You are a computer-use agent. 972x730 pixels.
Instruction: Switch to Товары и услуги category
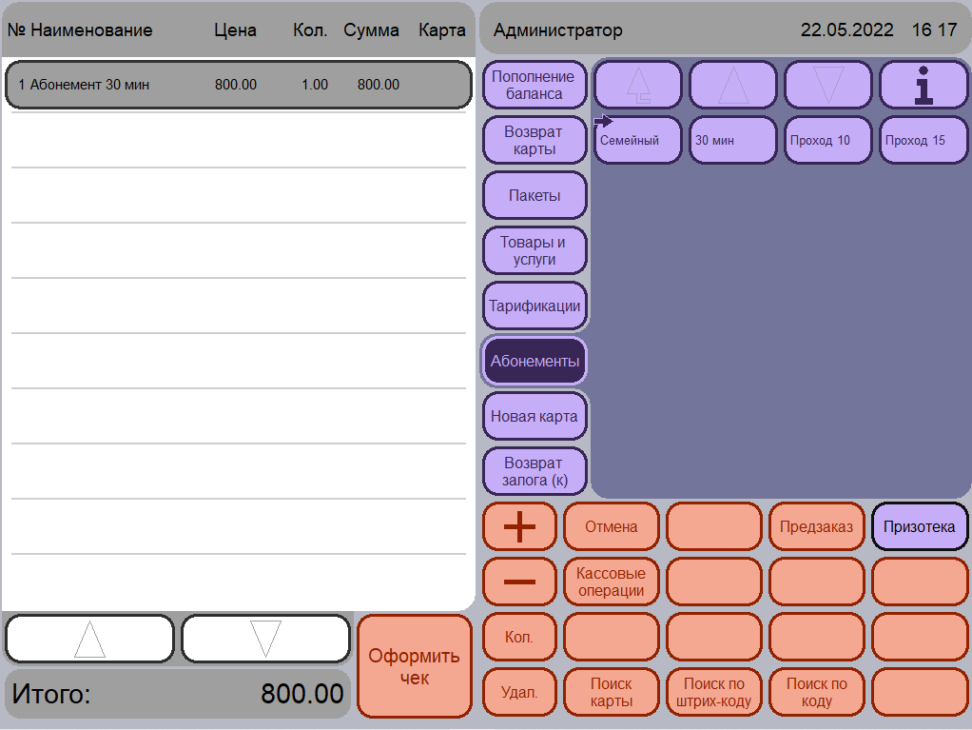coord(535,250)
